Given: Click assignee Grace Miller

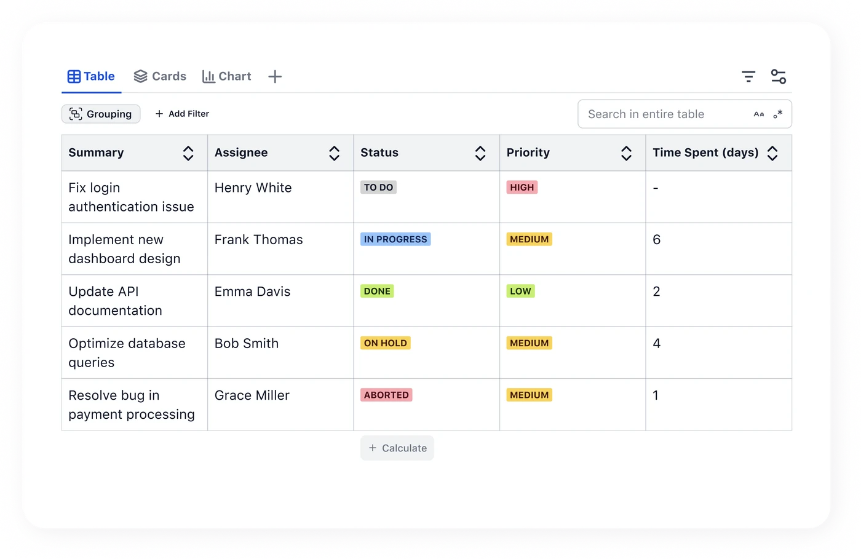Looking at the screenshot, I should [252, 395].
